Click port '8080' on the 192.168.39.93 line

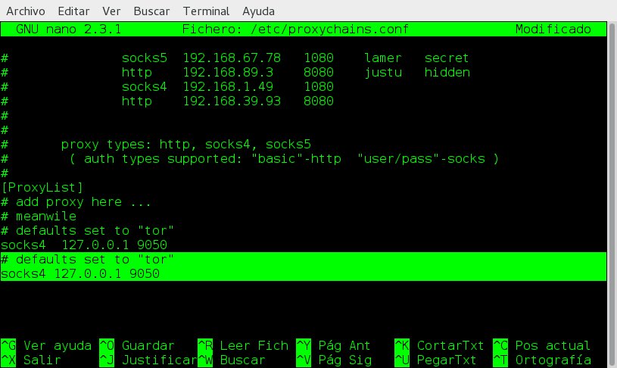[x=318, y=101]
